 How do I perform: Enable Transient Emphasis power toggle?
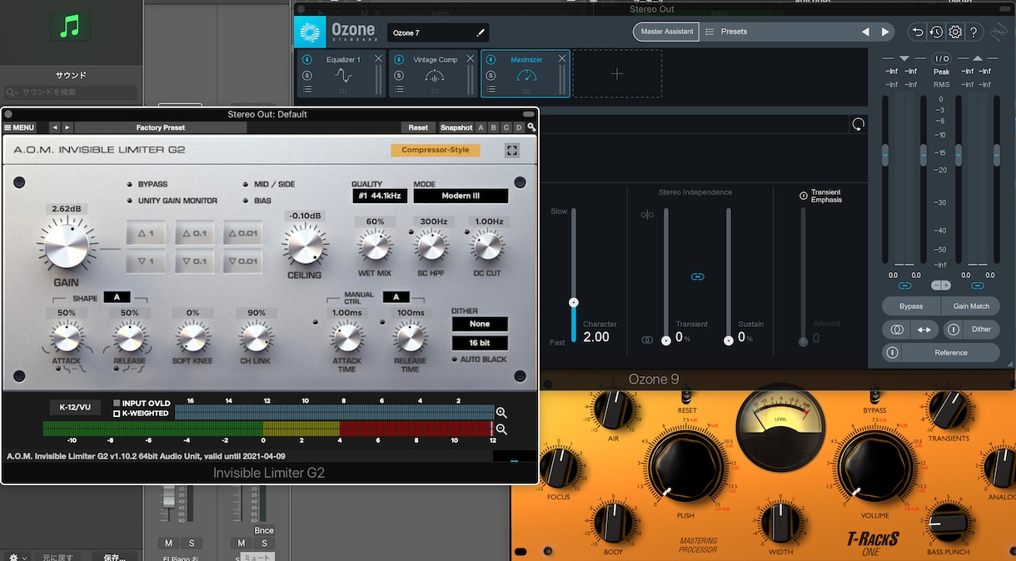(x=804, y=196)
